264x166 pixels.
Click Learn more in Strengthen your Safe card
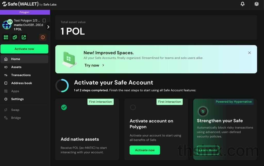click(x=208, y=150)
